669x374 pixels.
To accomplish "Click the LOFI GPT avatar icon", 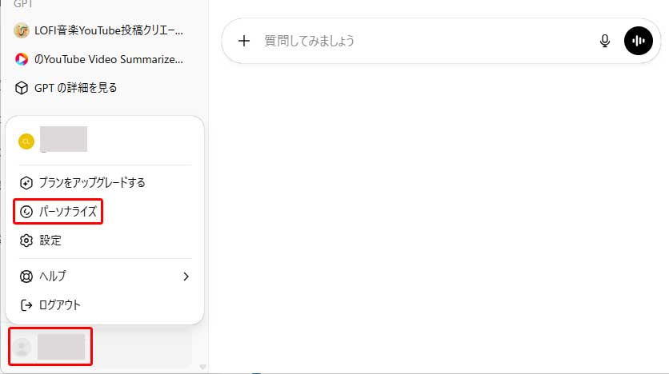I will (22, 30).
